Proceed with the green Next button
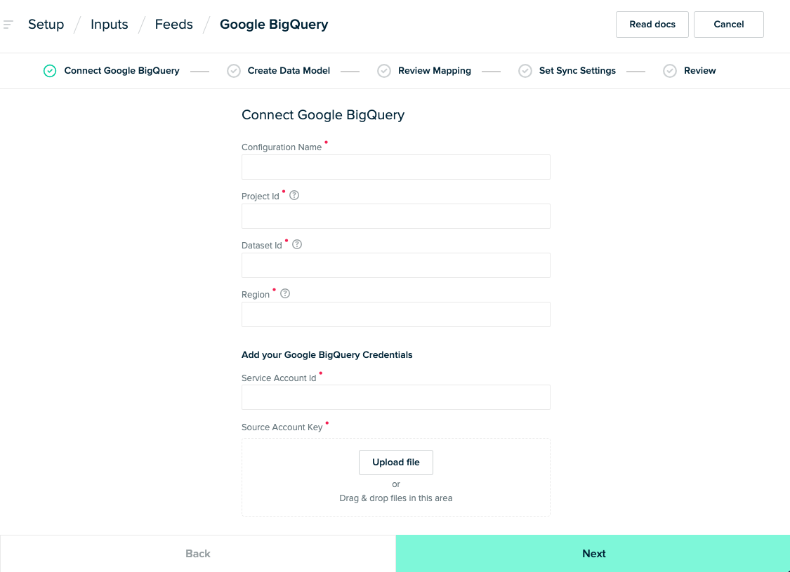This screenshot has height=572, width=790. 593,554
